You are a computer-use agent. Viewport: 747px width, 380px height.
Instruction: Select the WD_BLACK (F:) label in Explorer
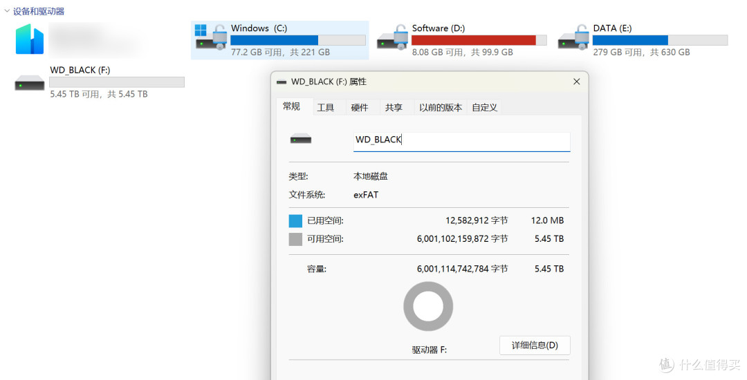[80, 70]
